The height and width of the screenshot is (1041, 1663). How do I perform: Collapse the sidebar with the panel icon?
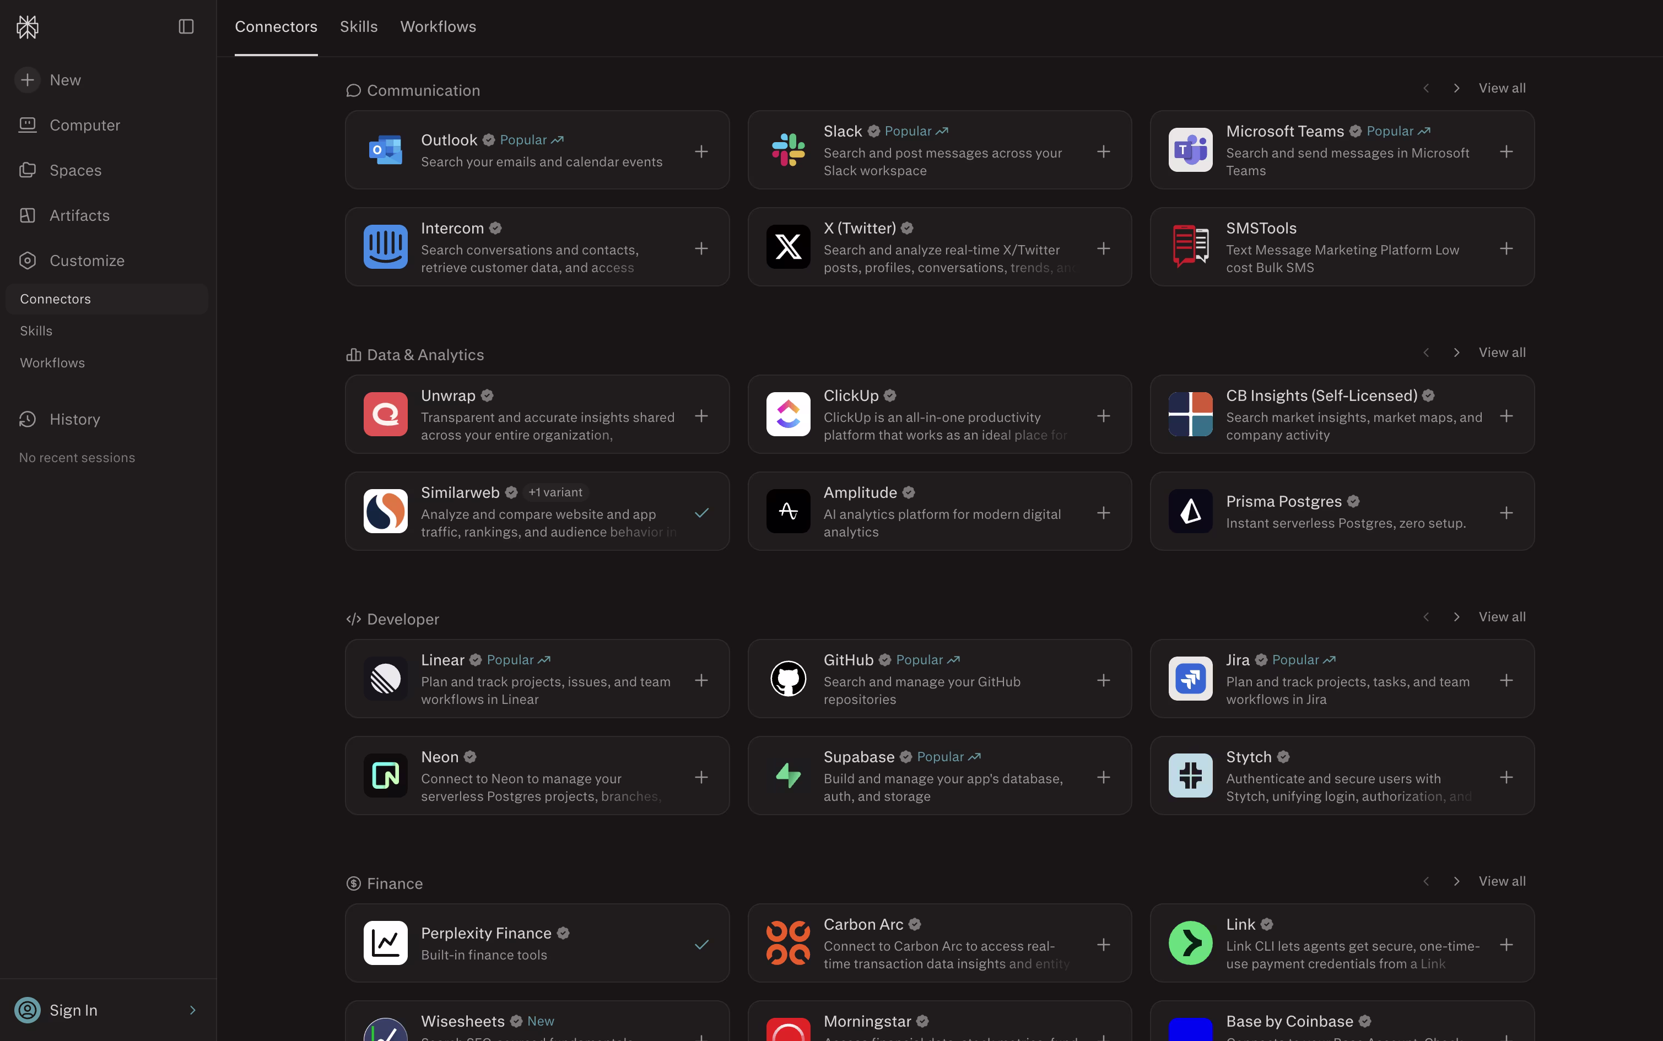pos(186,27)
